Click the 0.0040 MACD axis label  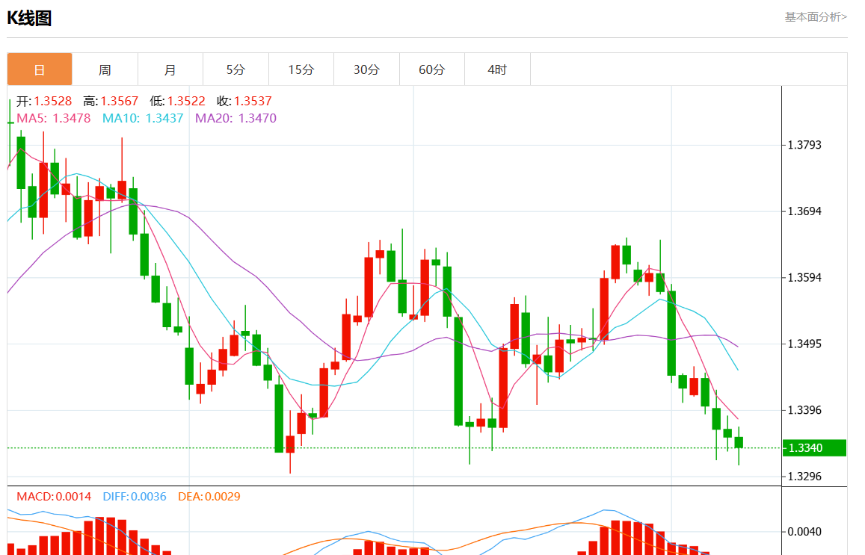tap(804, 532)
